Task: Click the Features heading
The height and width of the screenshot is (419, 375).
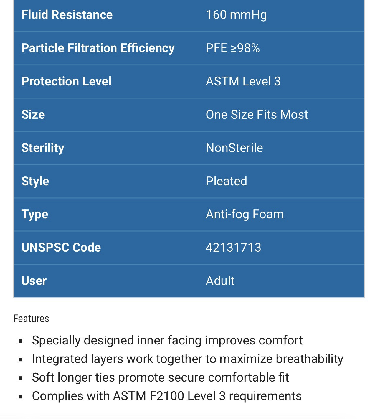Action: click(31, 319)
